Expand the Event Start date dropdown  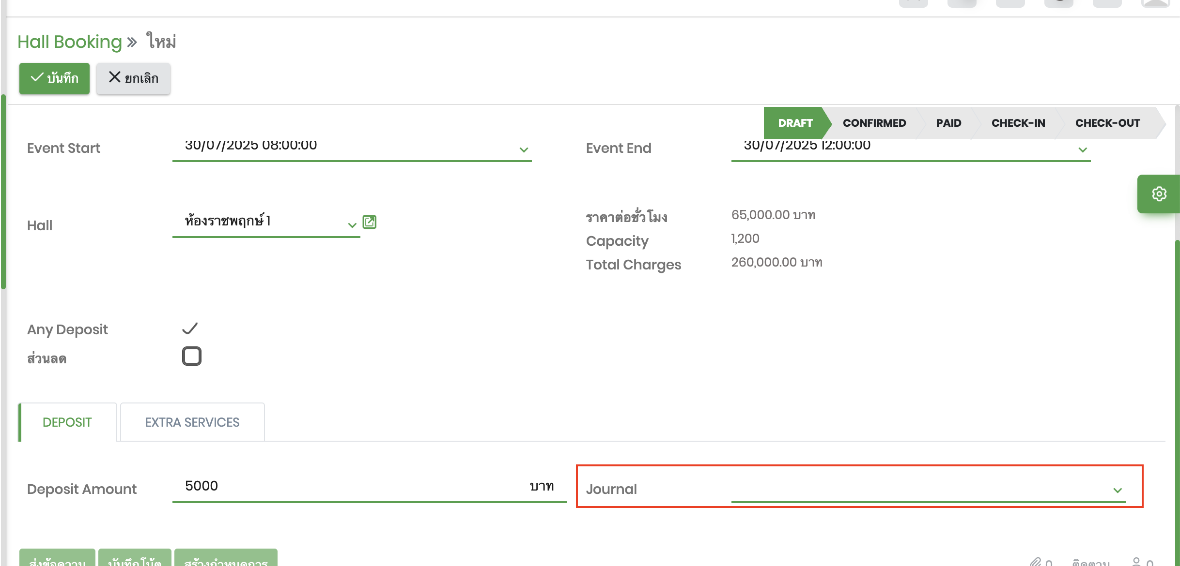[524, 150]
